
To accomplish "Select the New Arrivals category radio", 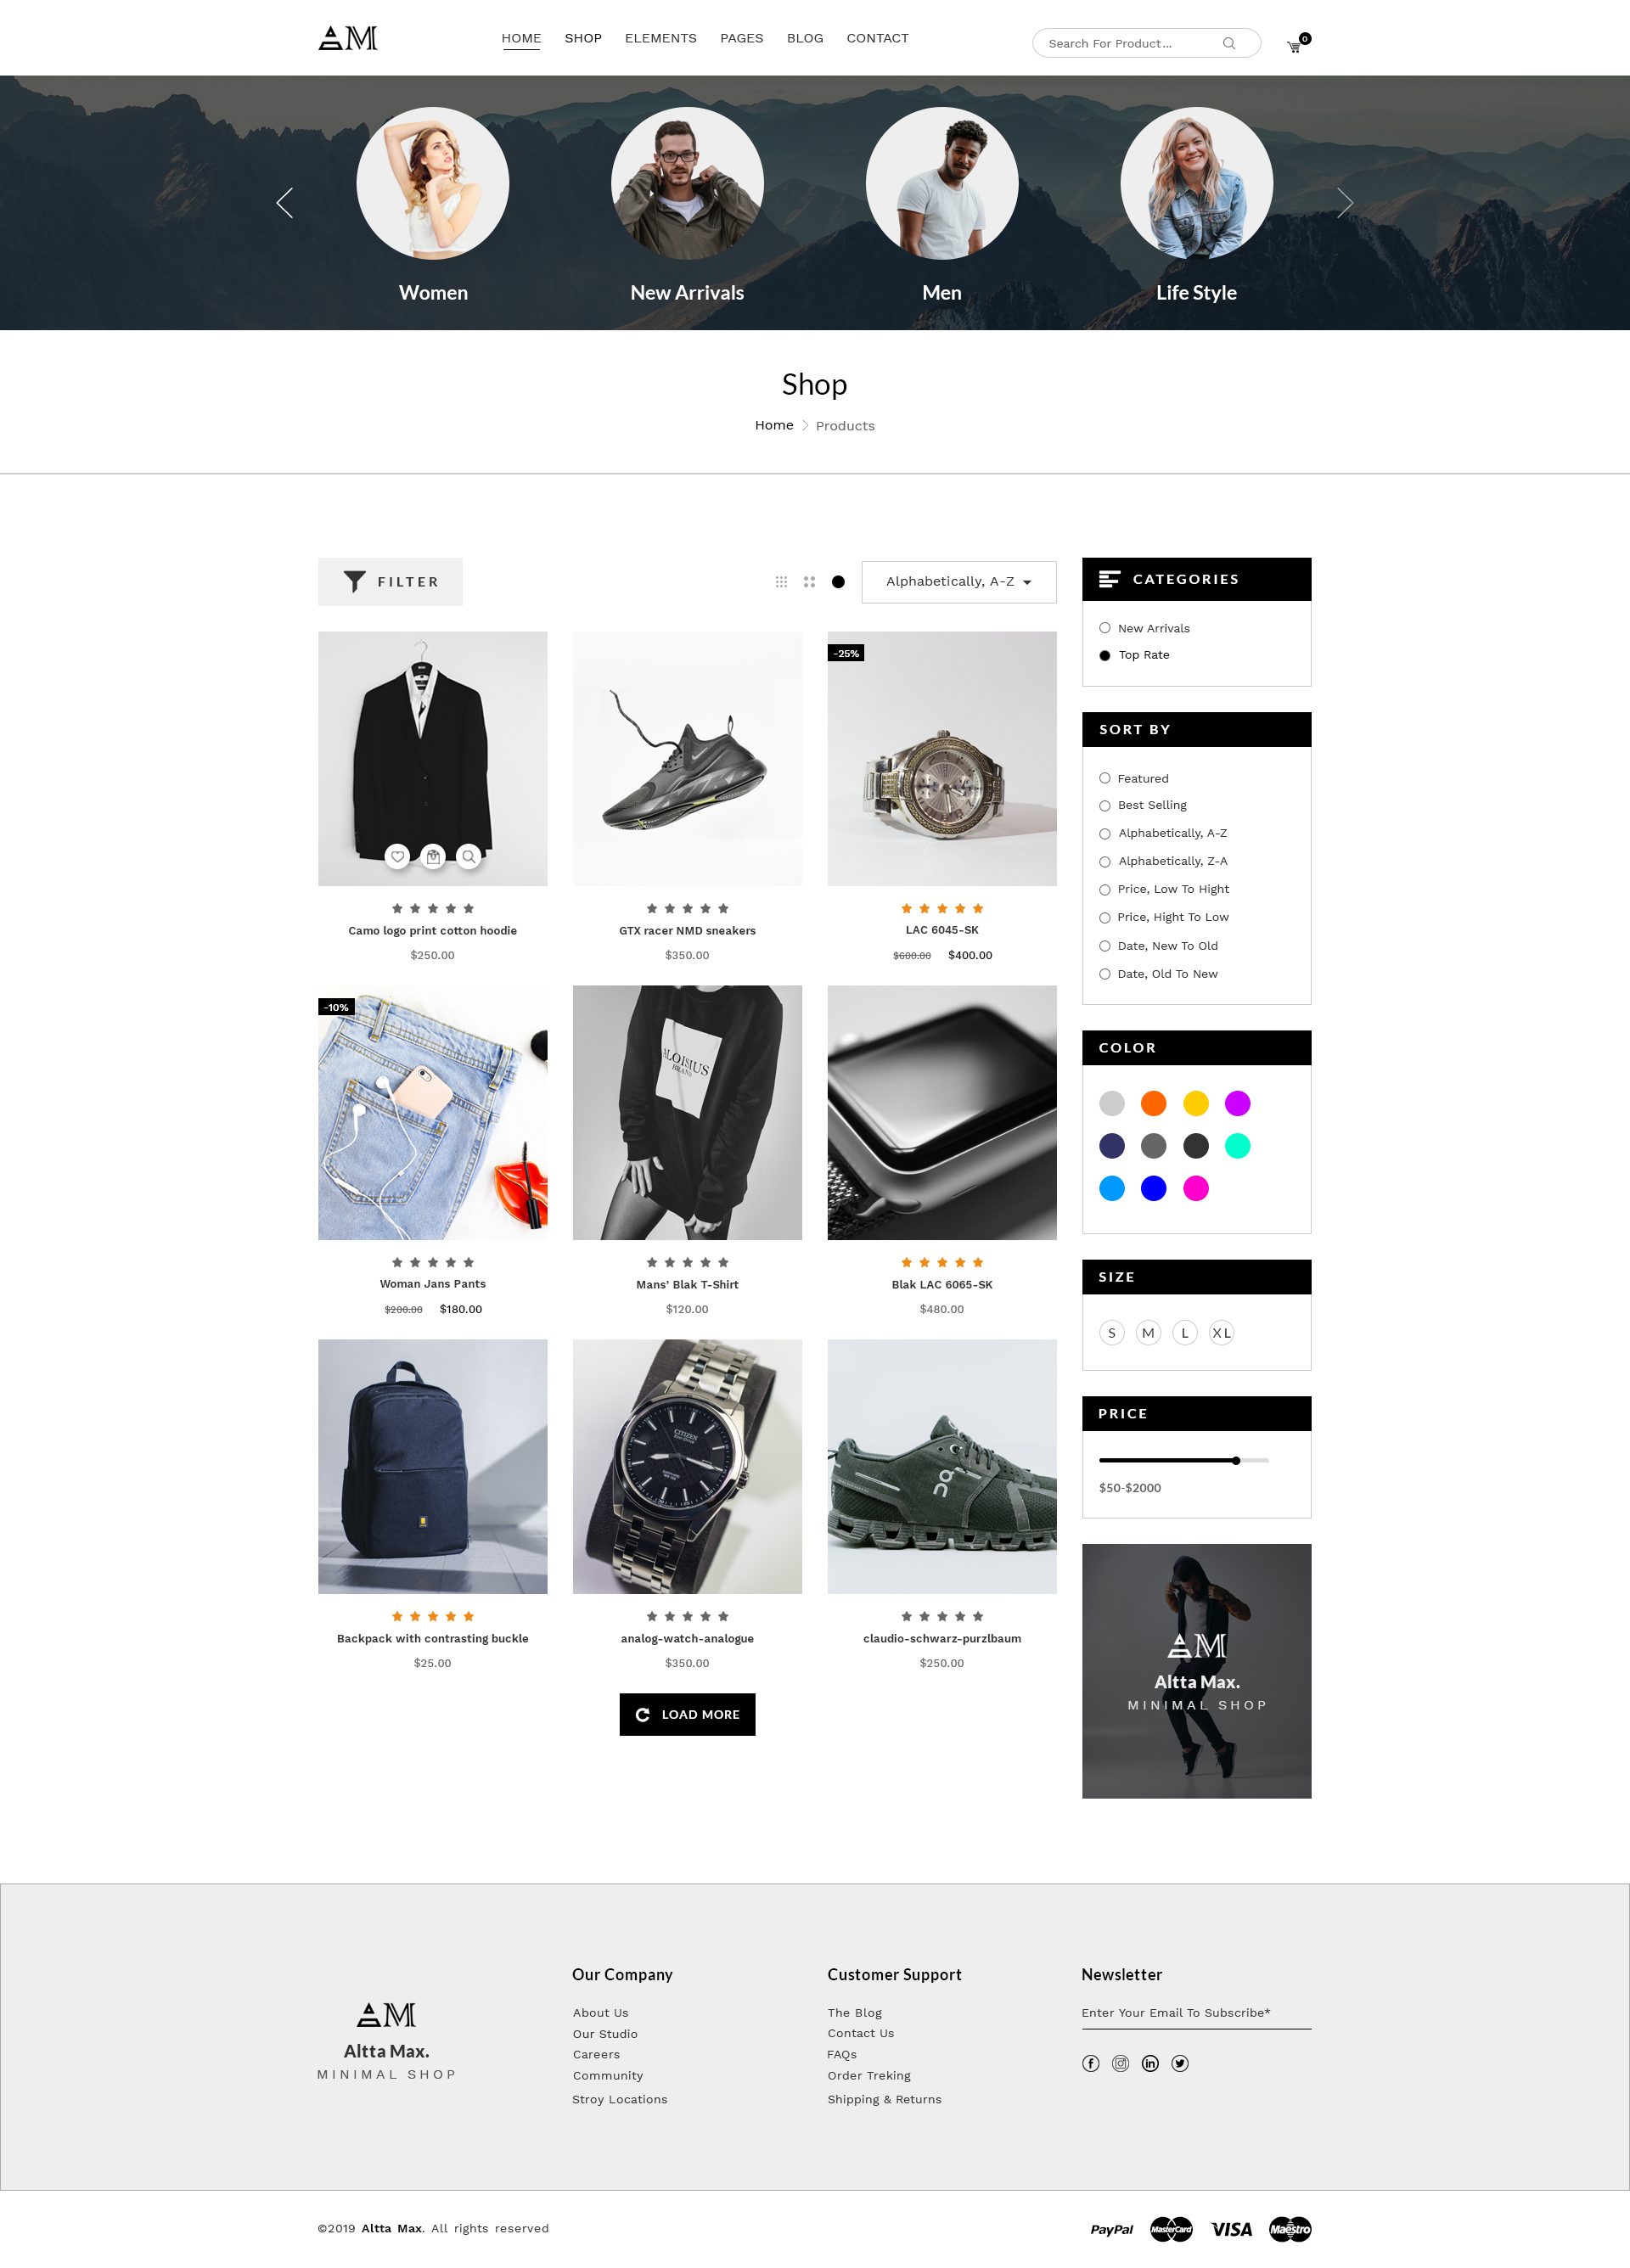I will click(1105, 628).
